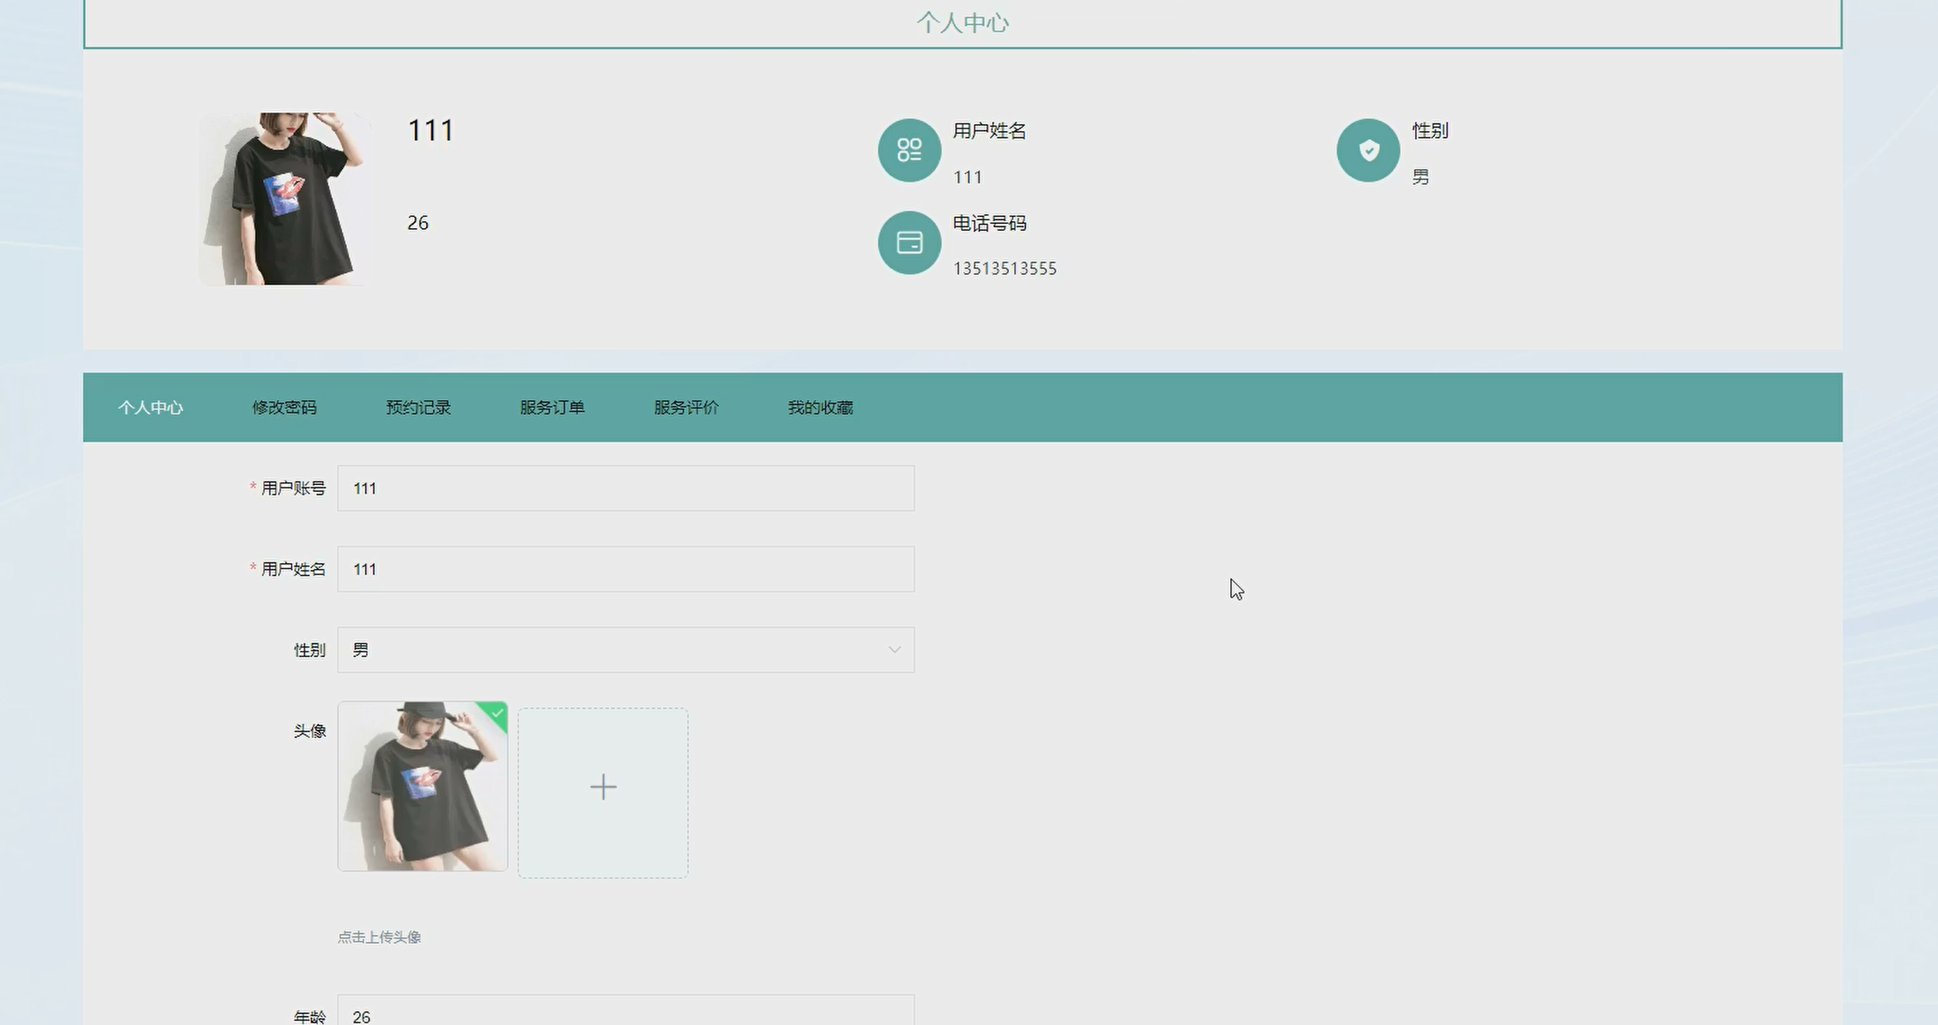This screenshot has height=1025, width=1938.
Task: Click the 点击上传头像 hint text
Action: point(379,937)
